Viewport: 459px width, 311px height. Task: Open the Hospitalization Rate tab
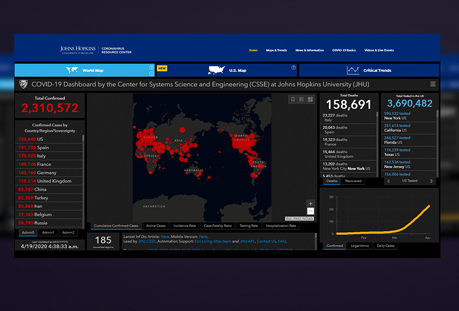pyautogui.click(x=281, y=226)
